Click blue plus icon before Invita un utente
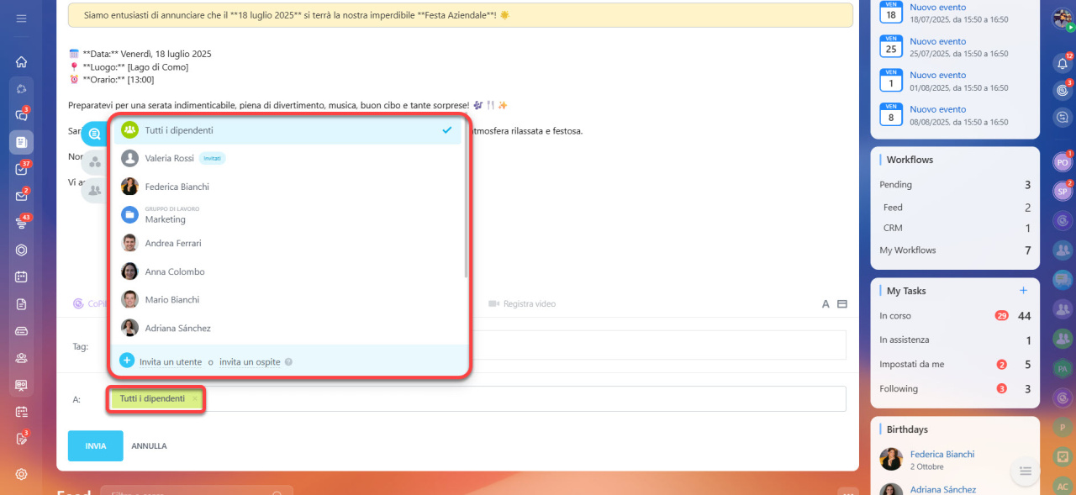 [127, 361]
